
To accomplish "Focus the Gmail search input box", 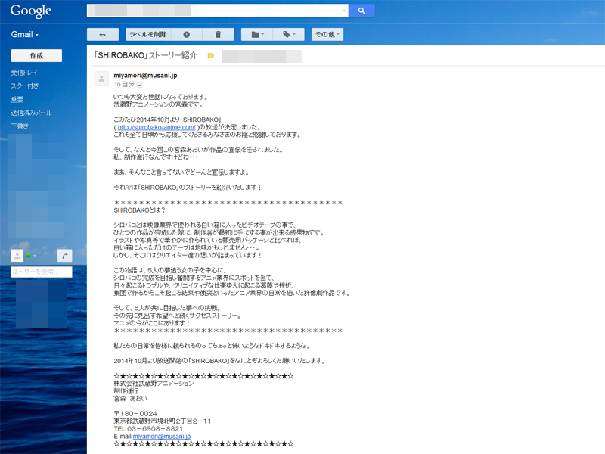I will coord(218,11).
